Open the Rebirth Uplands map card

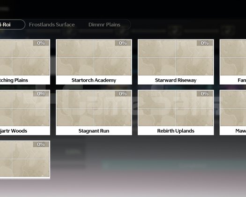(176, 113)
